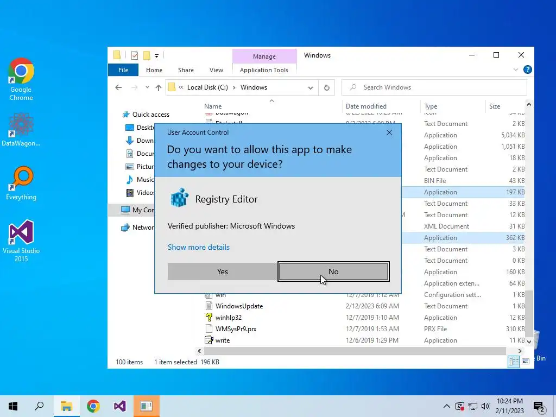Open Quick Access Toolbar customize dropdown

156,55
